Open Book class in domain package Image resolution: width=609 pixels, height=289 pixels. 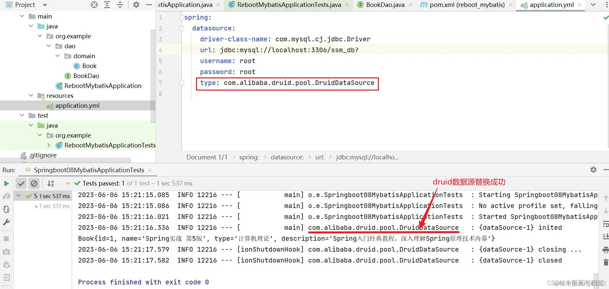(89, 66)
